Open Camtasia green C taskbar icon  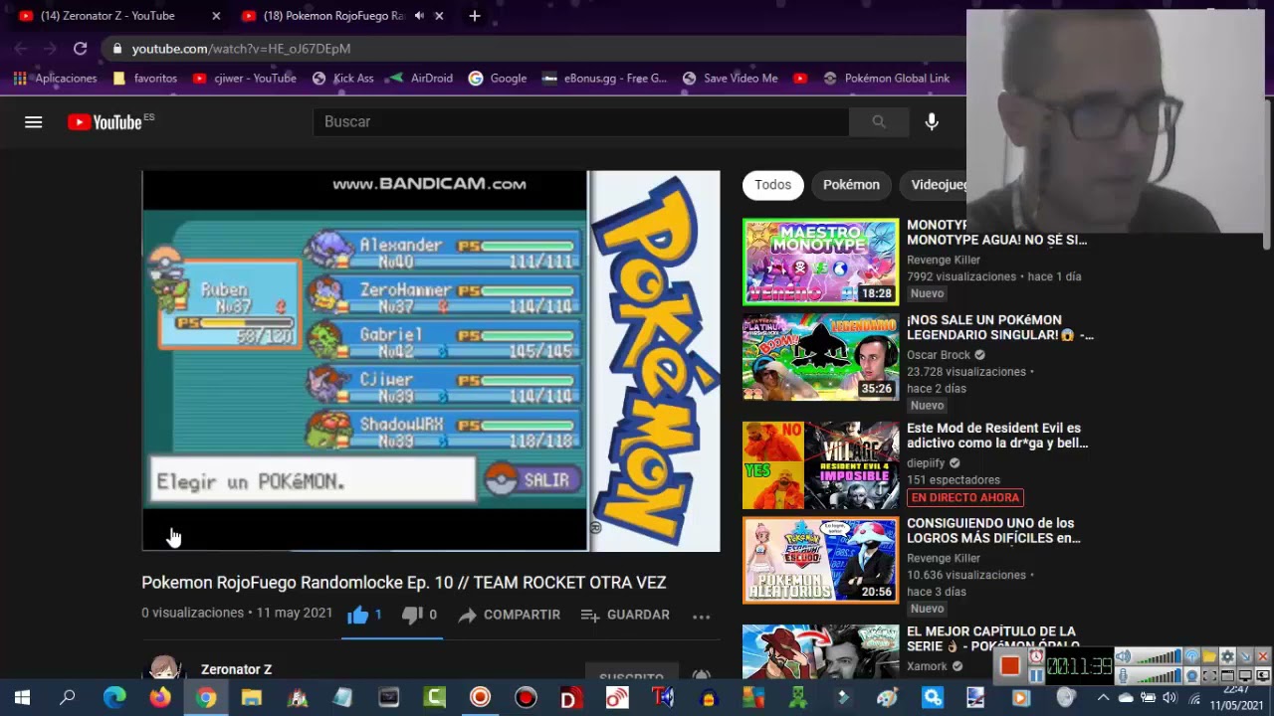click(435, 697)
